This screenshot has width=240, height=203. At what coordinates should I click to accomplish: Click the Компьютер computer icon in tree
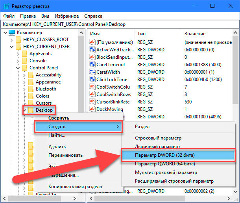[12, 33]
